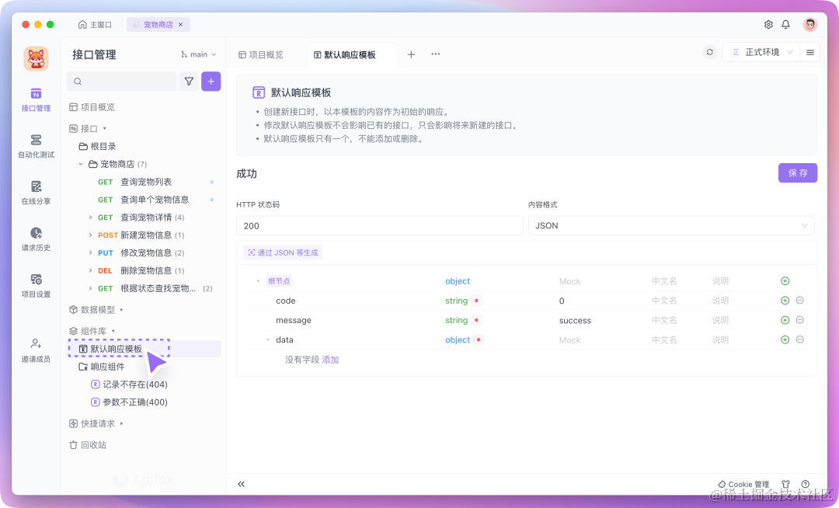Expand 删除宠物信息 DEL item

click(90, 270)
